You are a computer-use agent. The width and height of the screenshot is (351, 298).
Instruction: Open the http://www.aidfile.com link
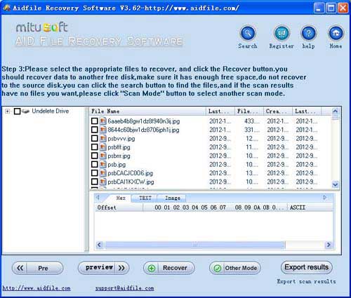37,288
